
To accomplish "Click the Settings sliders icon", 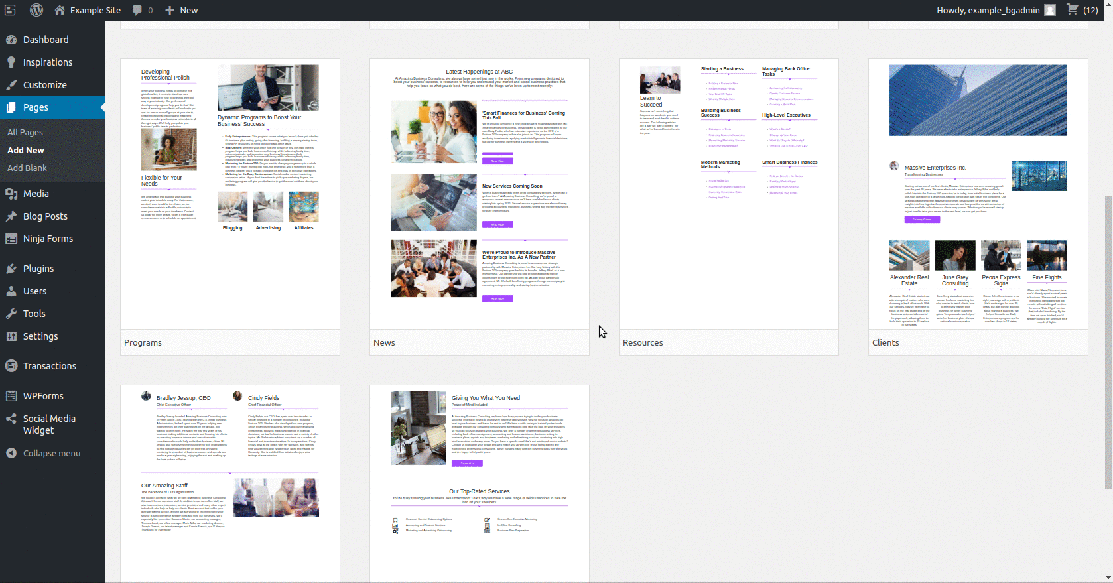I will [11, 336].
